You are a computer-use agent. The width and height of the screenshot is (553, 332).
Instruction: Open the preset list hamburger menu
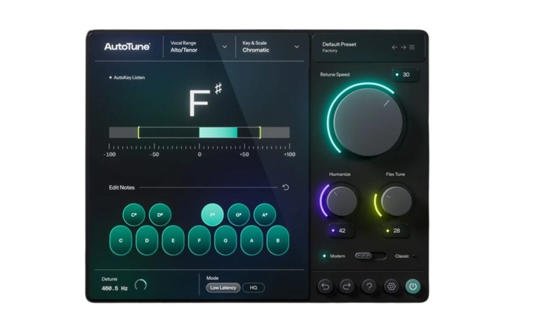pos(412,48)
